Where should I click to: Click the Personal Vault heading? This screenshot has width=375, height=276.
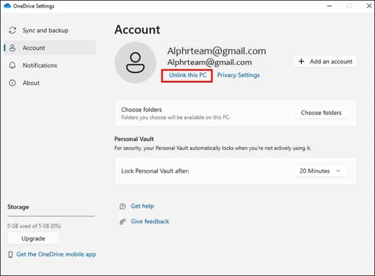tap(134, 139)
